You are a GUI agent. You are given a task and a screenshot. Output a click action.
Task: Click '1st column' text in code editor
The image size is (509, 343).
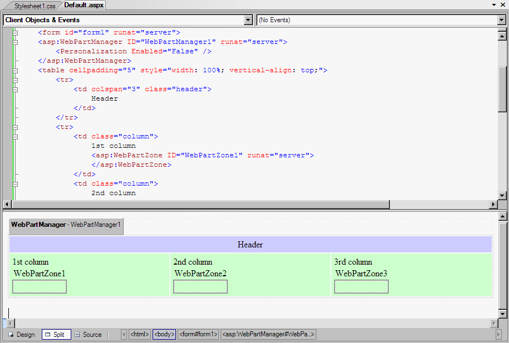114,146
